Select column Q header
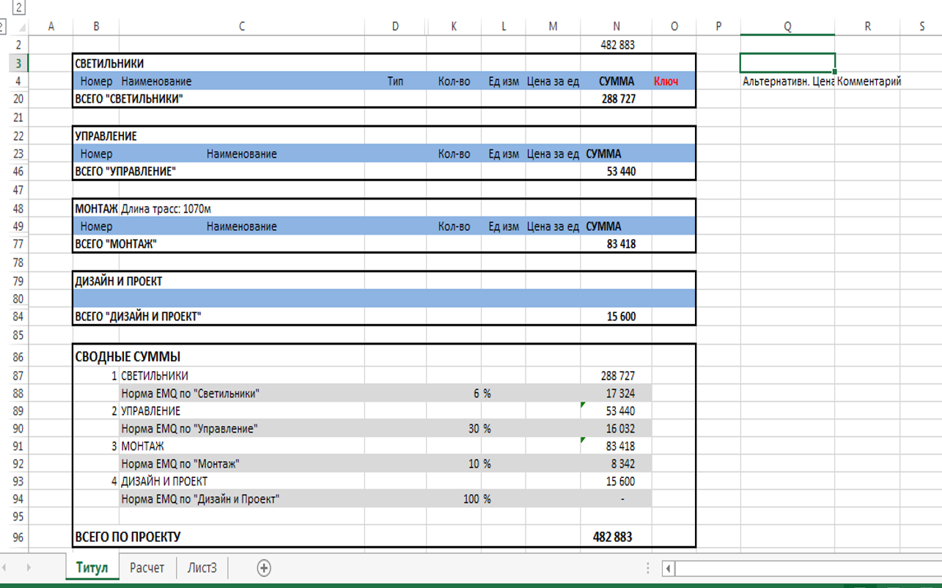This screenshot has height=588, width=942. pos(787,26)
